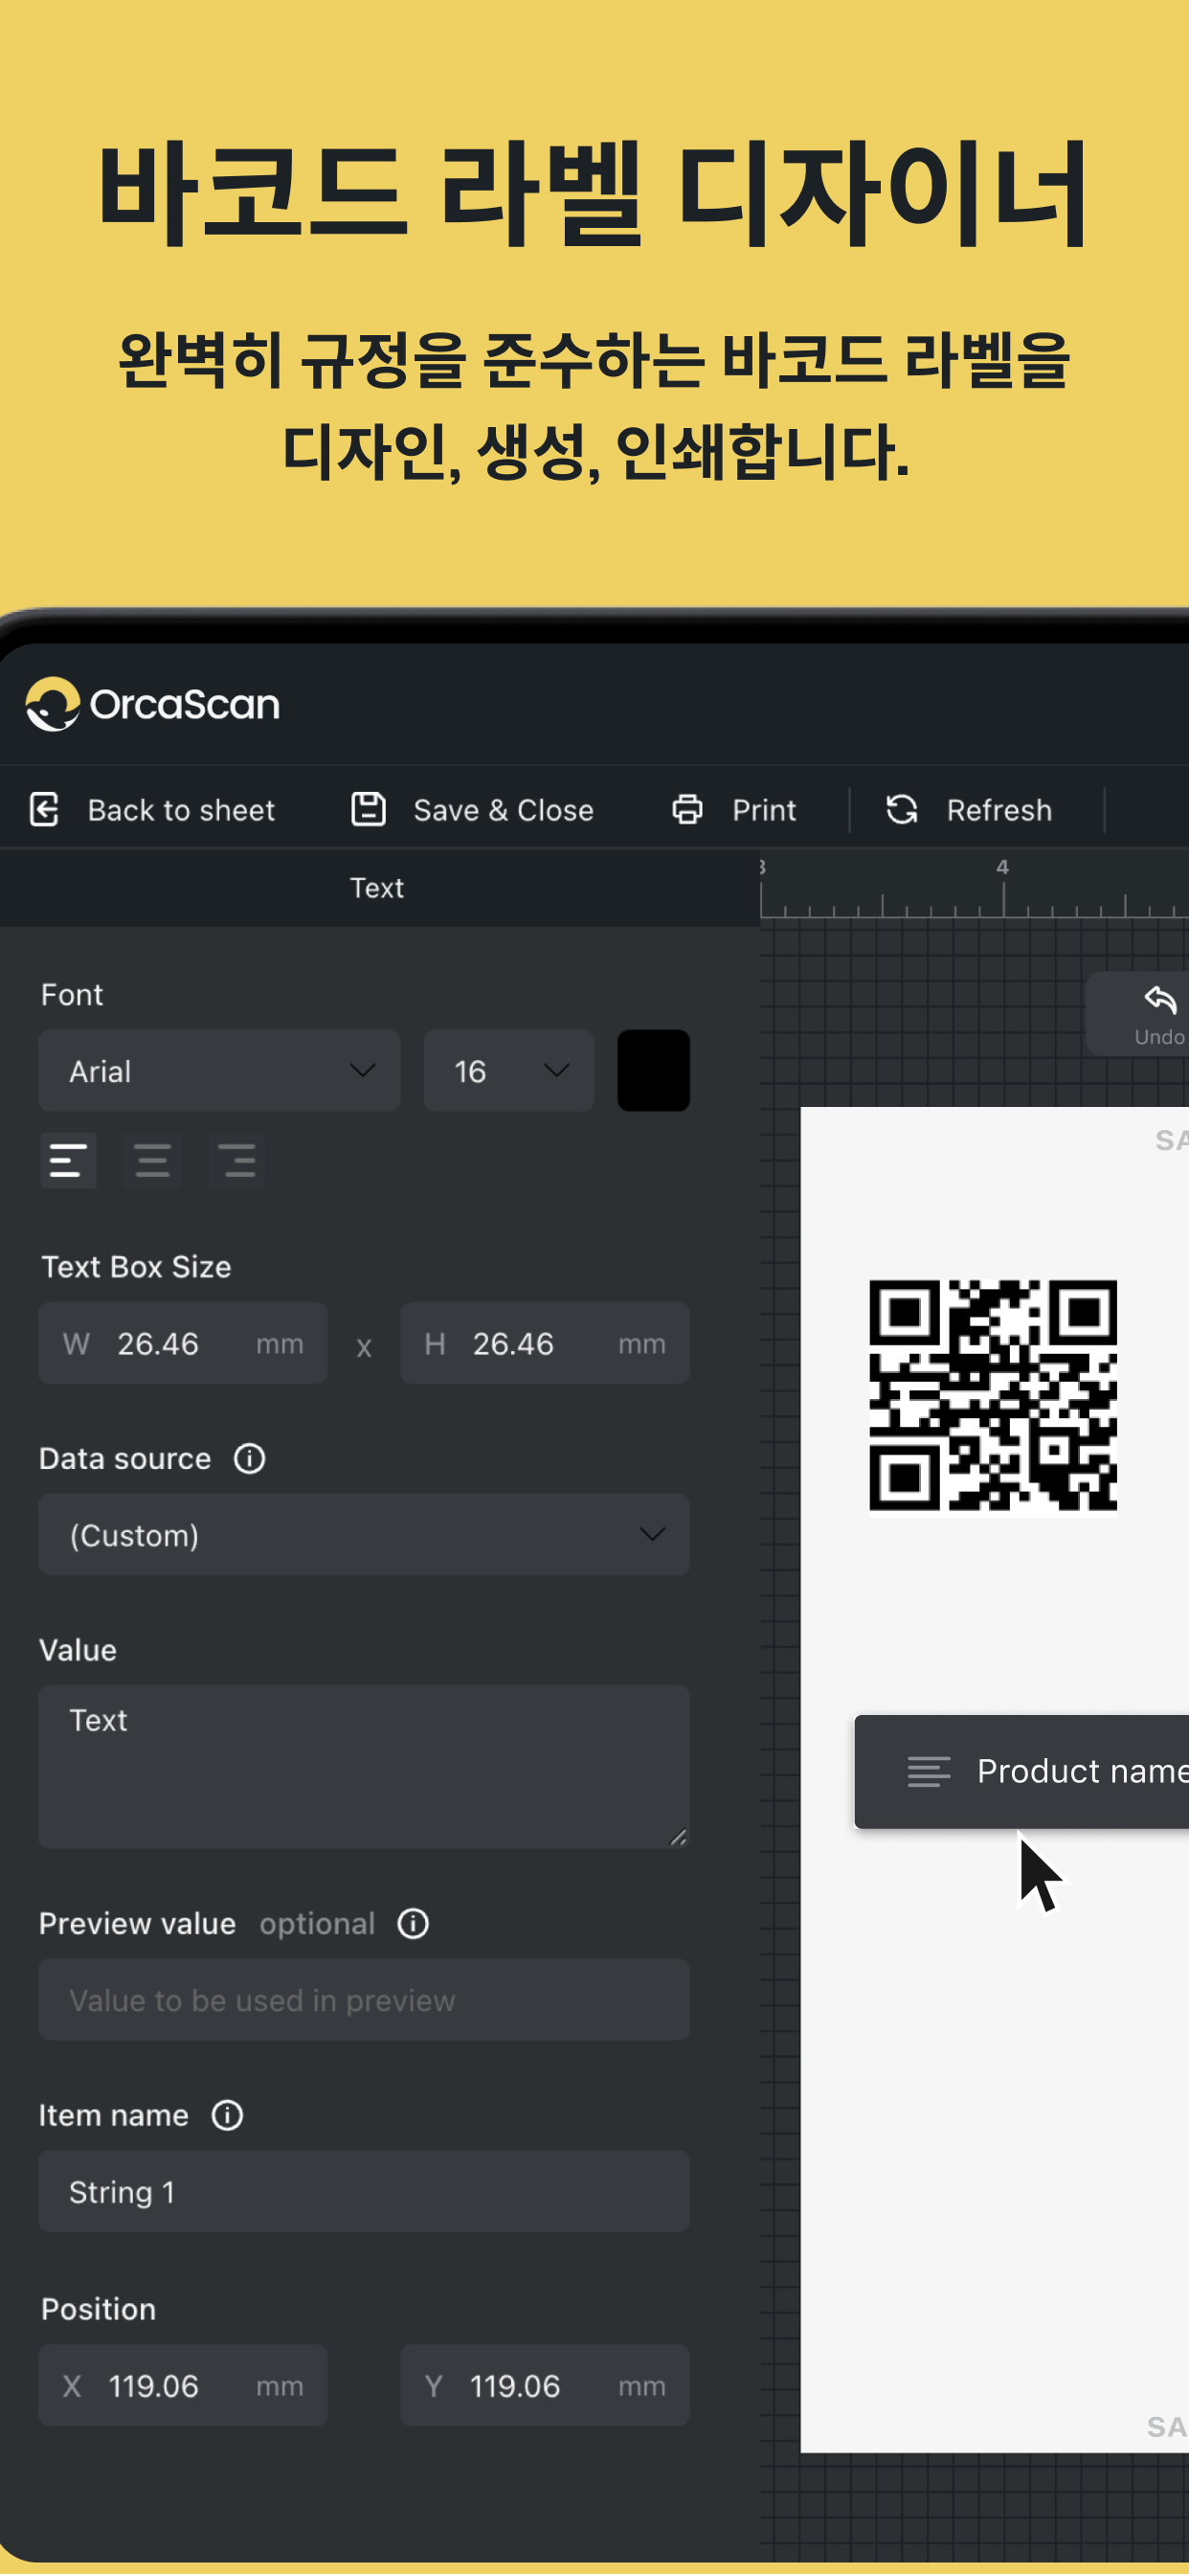
Task: Open the Arial font dropdown
Action: click(219, 1072)
